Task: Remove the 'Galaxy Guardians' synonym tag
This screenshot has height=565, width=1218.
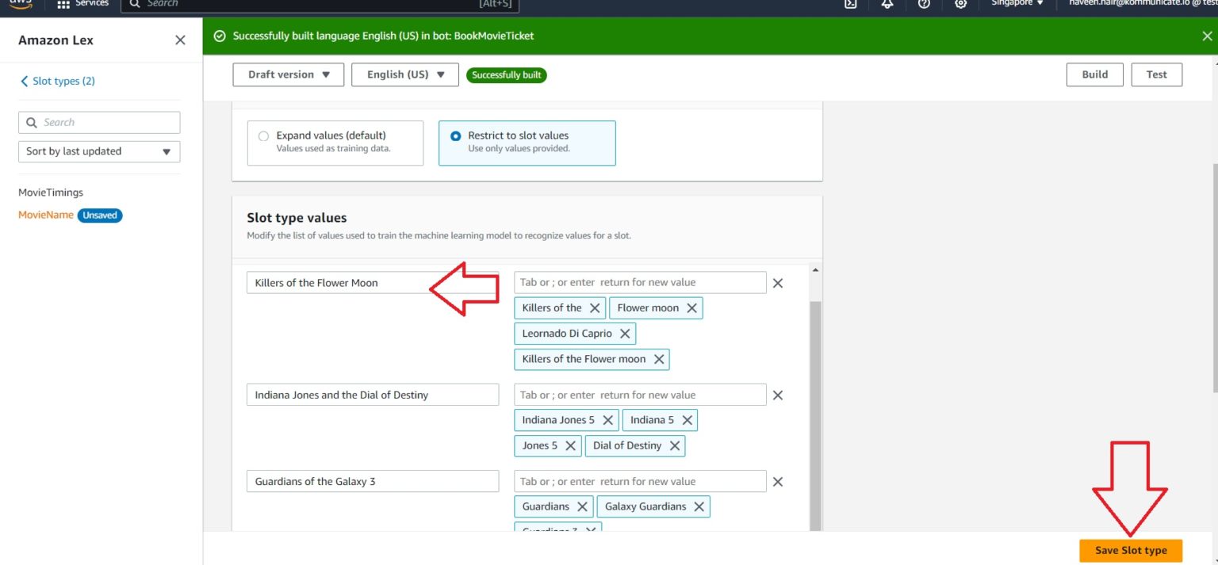Action: (699, 507)
